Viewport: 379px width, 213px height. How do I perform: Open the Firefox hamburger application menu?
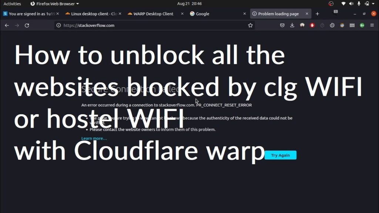coord(372,26)
